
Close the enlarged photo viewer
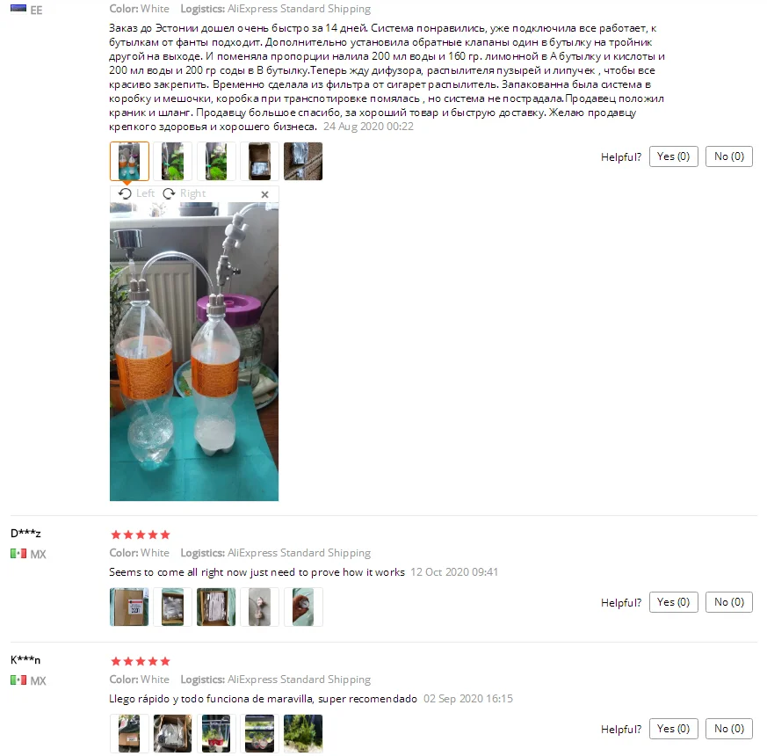264,194
